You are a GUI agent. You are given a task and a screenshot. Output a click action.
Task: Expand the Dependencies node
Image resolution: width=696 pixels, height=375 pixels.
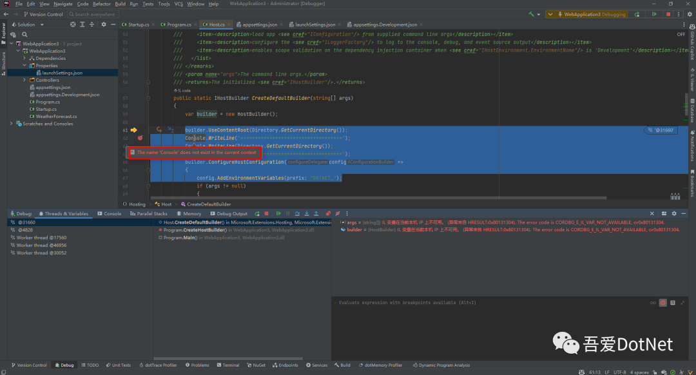tap(24, 58)
